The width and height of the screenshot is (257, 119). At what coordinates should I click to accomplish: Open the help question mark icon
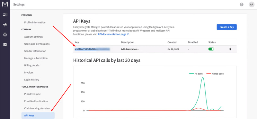[x=242, y=5]
